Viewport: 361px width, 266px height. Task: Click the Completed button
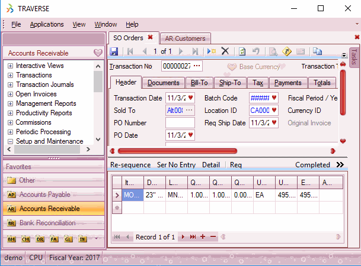(x=312, y=165)
